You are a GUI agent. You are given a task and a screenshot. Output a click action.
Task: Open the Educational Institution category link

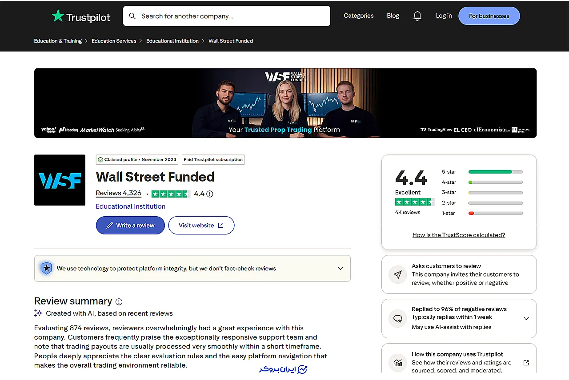point(131,206)
